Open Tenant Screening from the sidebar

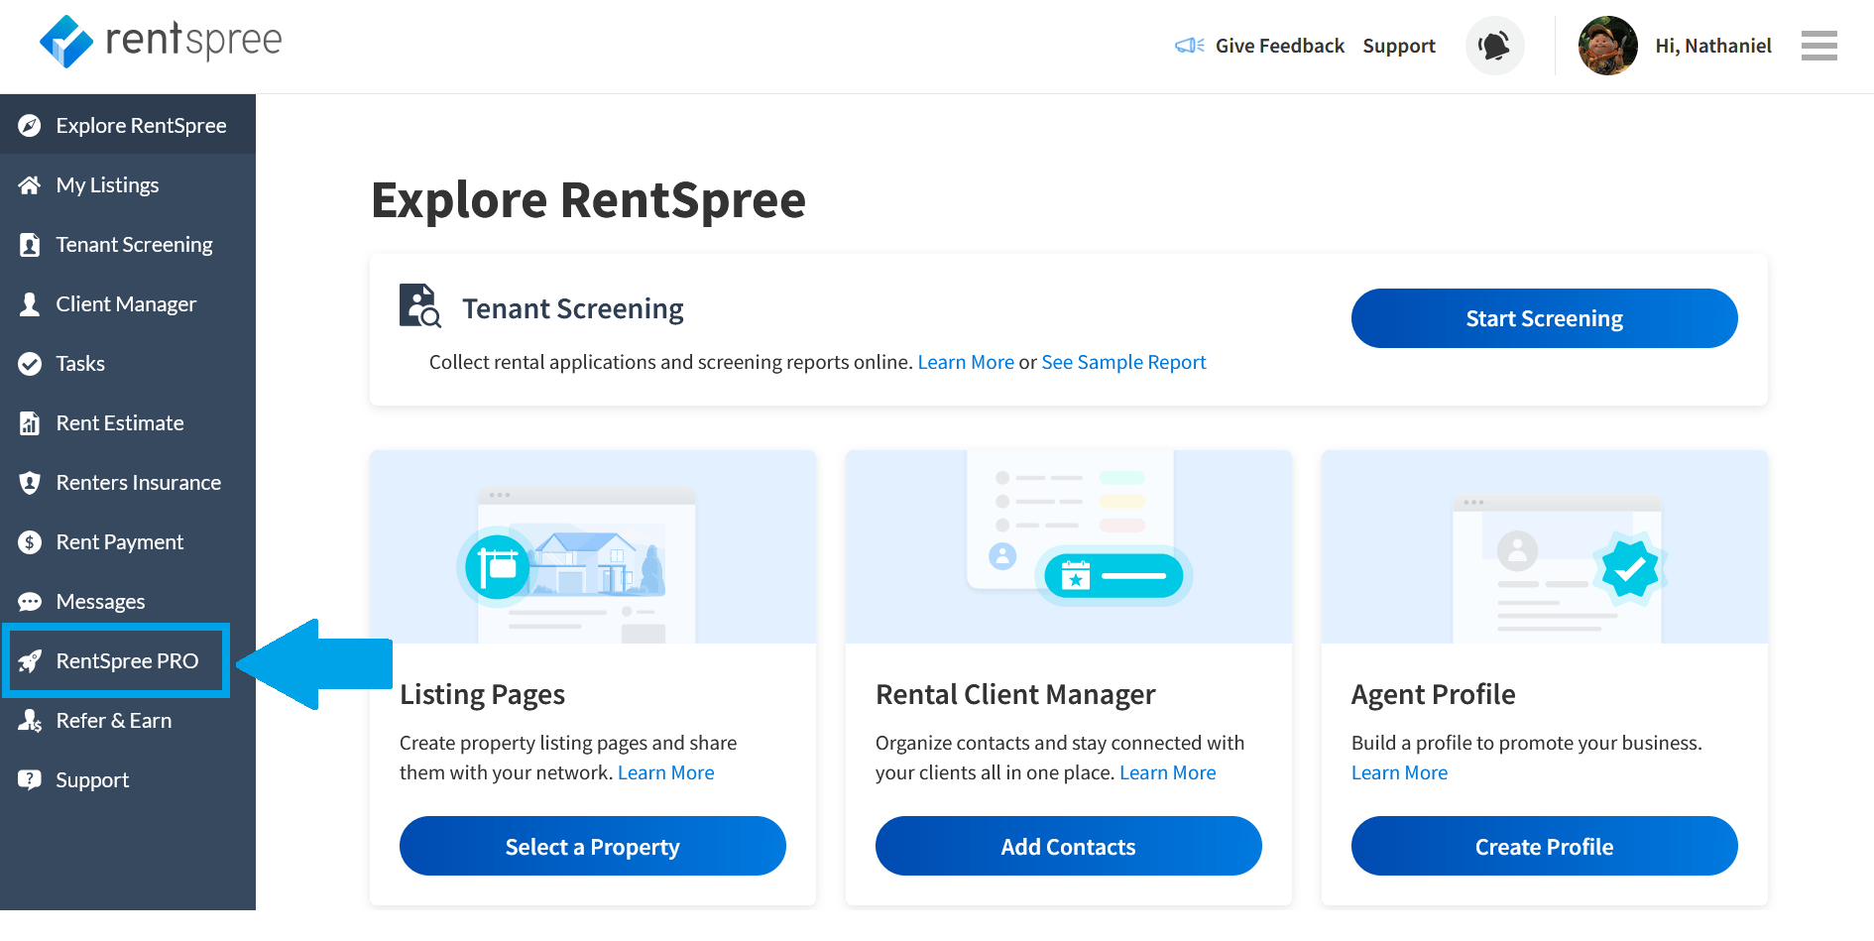pos(134,244)
